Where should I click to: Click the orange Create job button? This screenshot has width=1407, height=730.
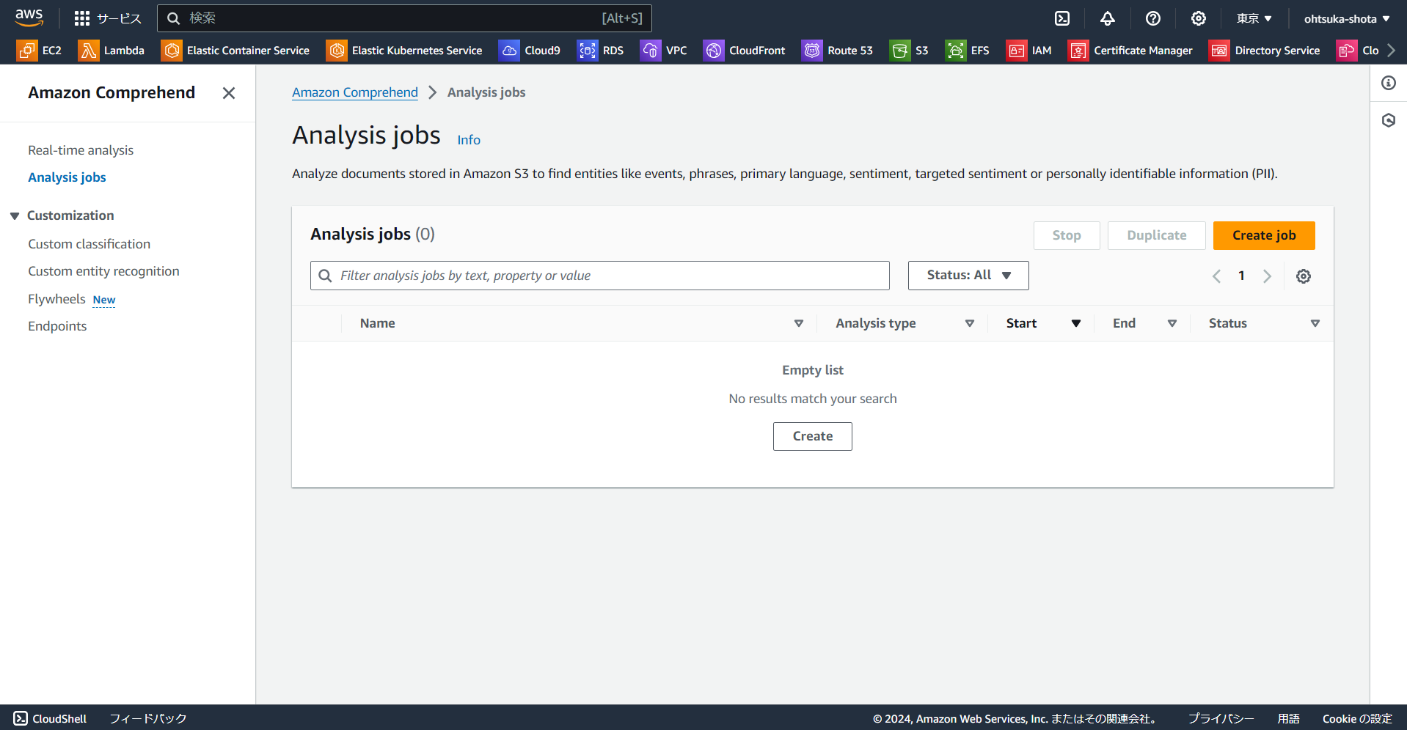(1264, 235)
